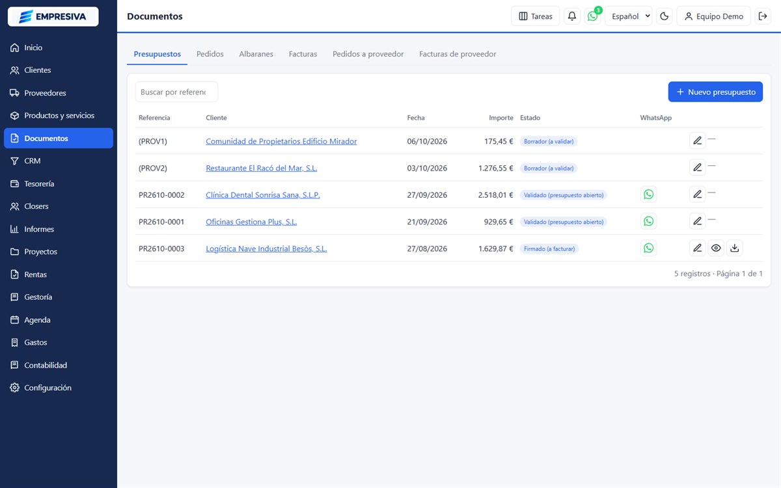Click the Empresiva logo
The height and width of the screenshot is (488, 781).
point(53,16)
